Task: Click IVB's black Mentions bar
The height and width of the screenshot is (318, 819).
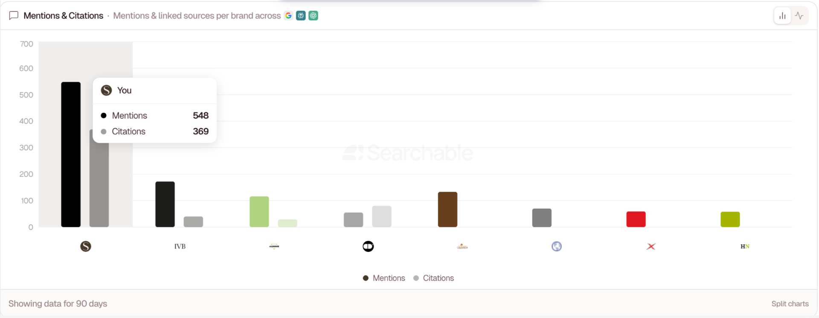Action: [165, 204]
